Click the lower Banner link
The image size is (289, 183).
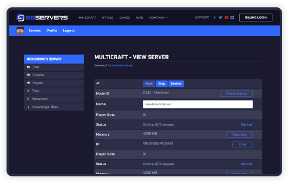[247, 164]
